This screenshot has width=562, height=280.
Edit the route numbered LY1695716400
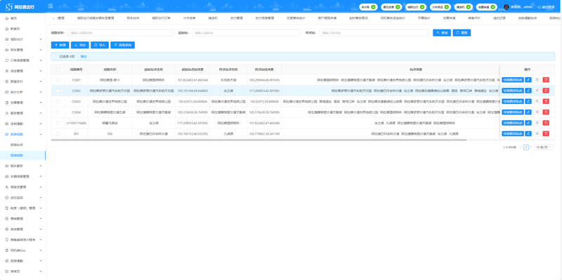click(x=528, y=124)
